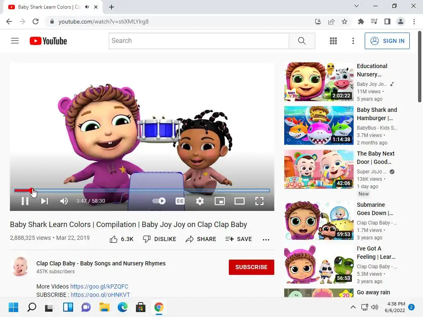Open the Clap Clap Baby channel name link

[x=101, y=263]
